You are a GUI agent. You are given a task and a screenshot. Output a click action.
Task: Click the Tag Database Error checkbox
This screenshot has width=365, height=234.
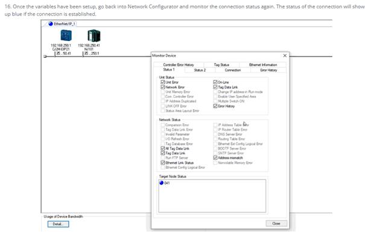[x=163, y=144]
